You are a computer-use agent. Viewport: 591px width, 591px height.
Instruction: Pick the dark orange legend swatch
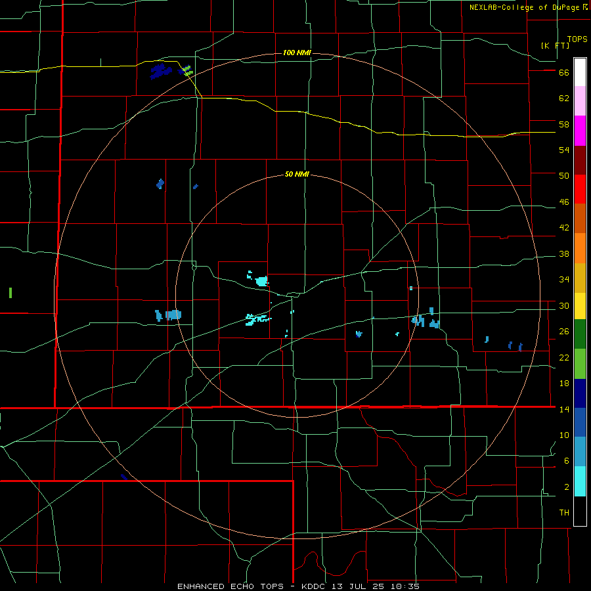tap(580, 219)
